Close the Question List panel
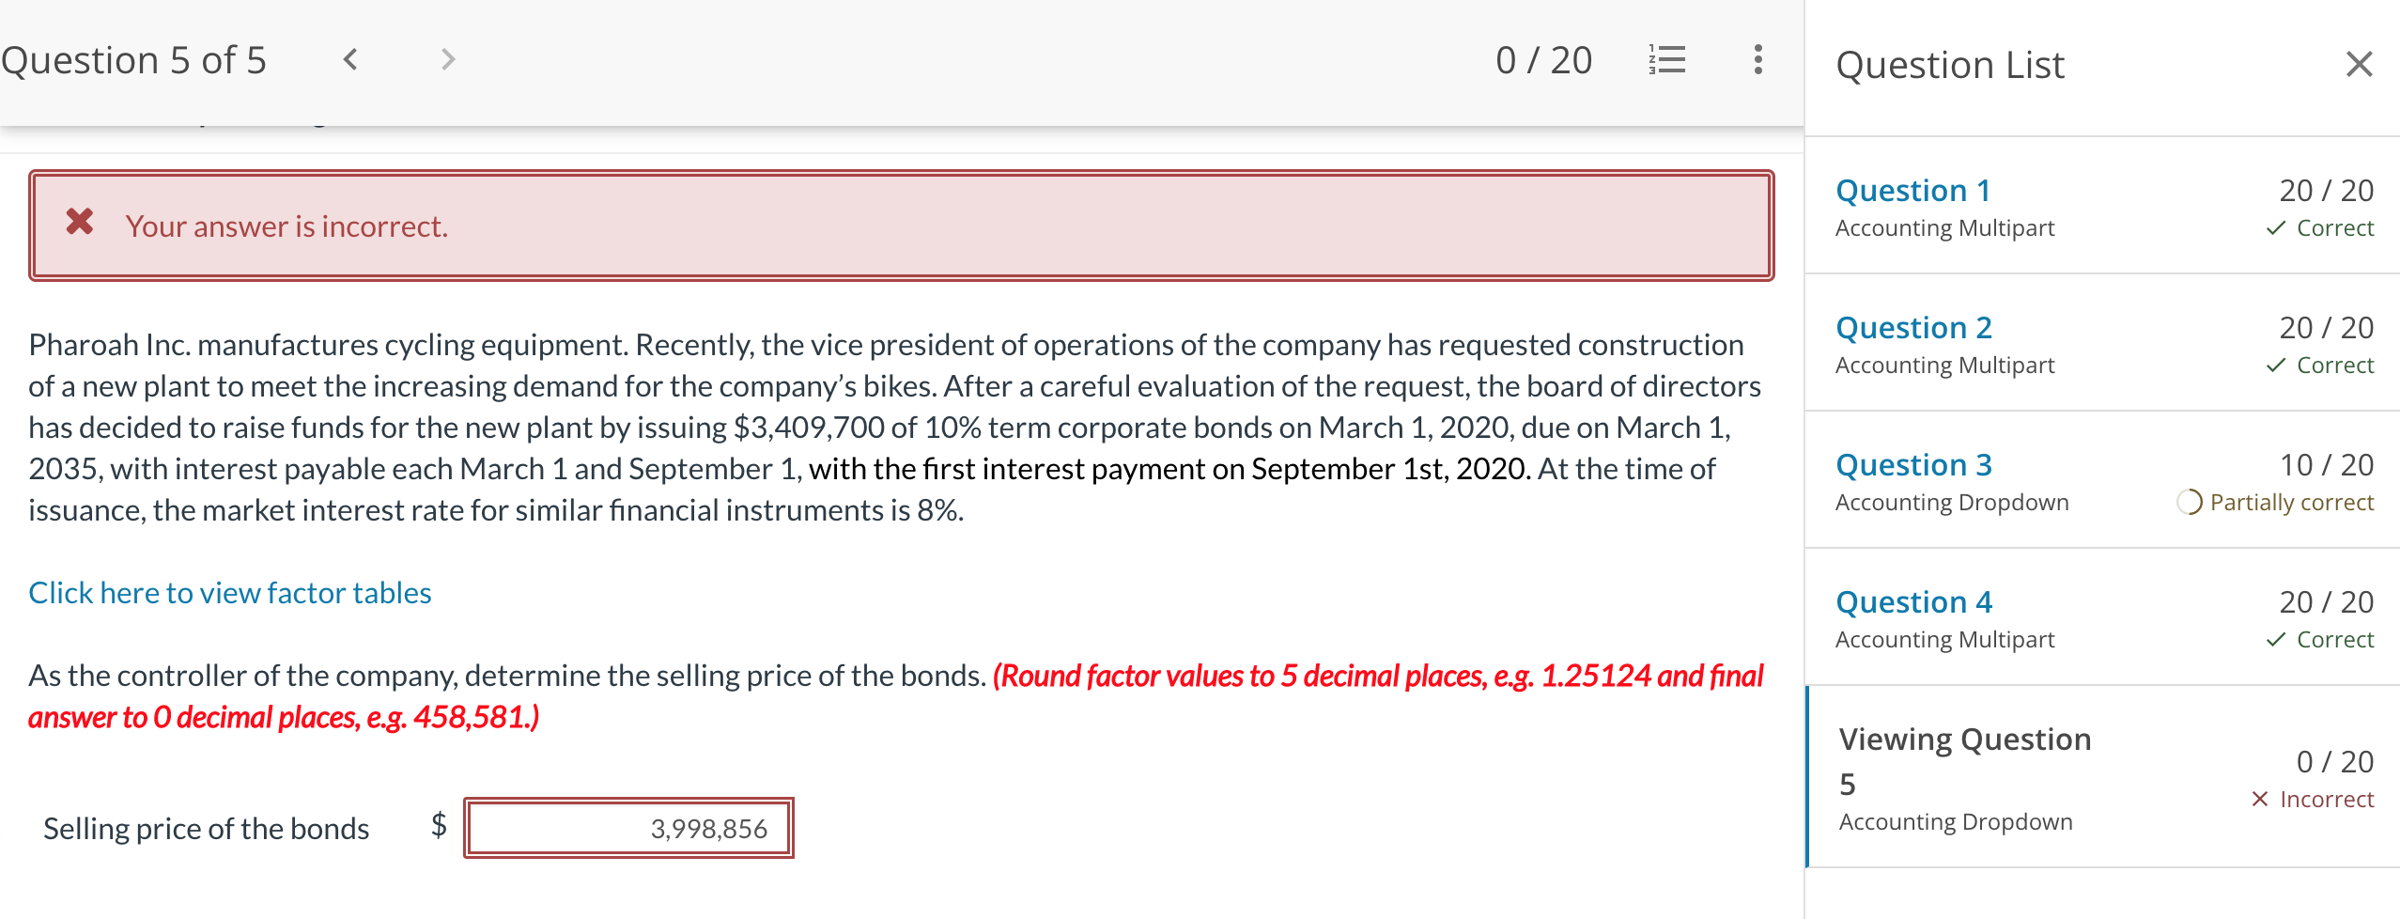This screenshot has height=919, width=2400. click(x=2359, y=64)
